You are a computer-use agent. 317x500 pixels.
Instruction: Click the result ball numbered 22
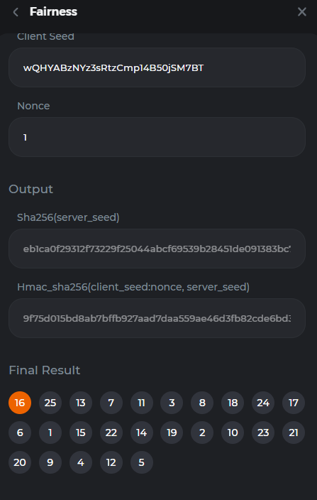111,433
